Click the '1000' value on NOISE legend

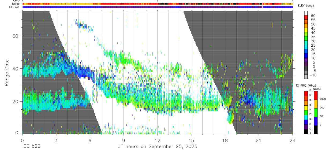pyautogui.click(x=322, y=107)
